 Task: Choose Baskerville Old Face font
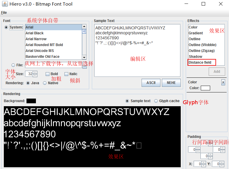(54, 56)
